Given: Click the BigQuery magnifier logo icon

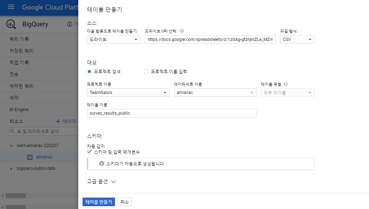Looking at the screenshot, I should (11, 24).
